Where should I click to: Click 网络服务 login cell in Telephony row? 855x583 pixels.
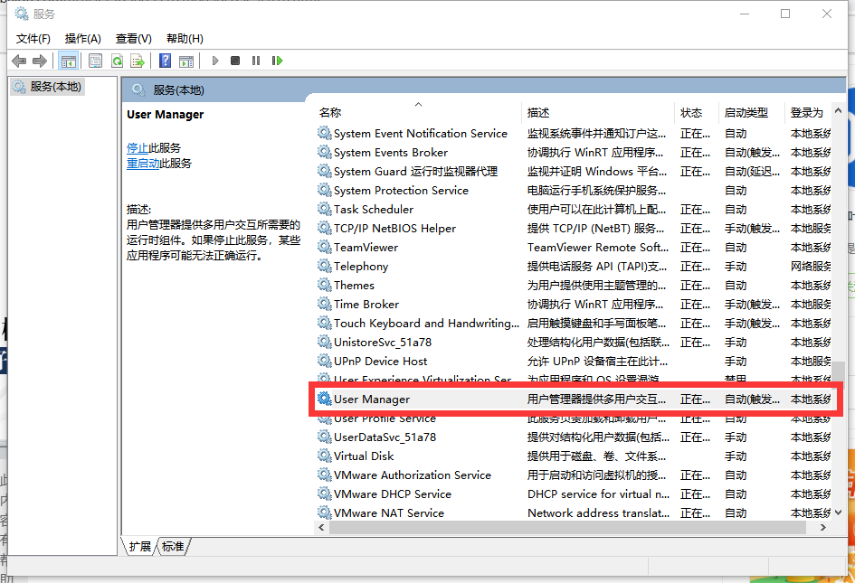(811, 266)
